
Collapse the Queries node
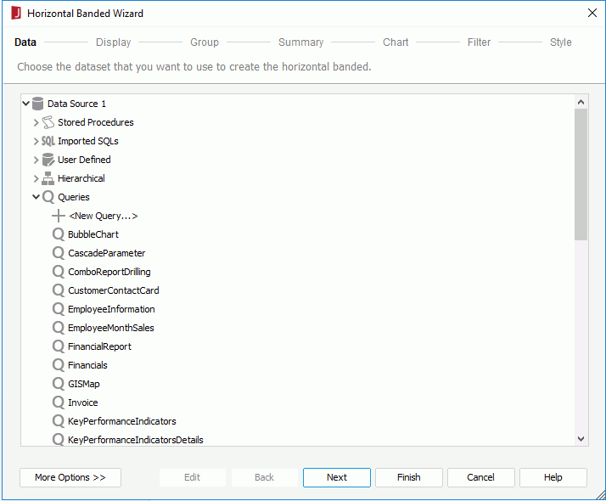tap(36, 197)
